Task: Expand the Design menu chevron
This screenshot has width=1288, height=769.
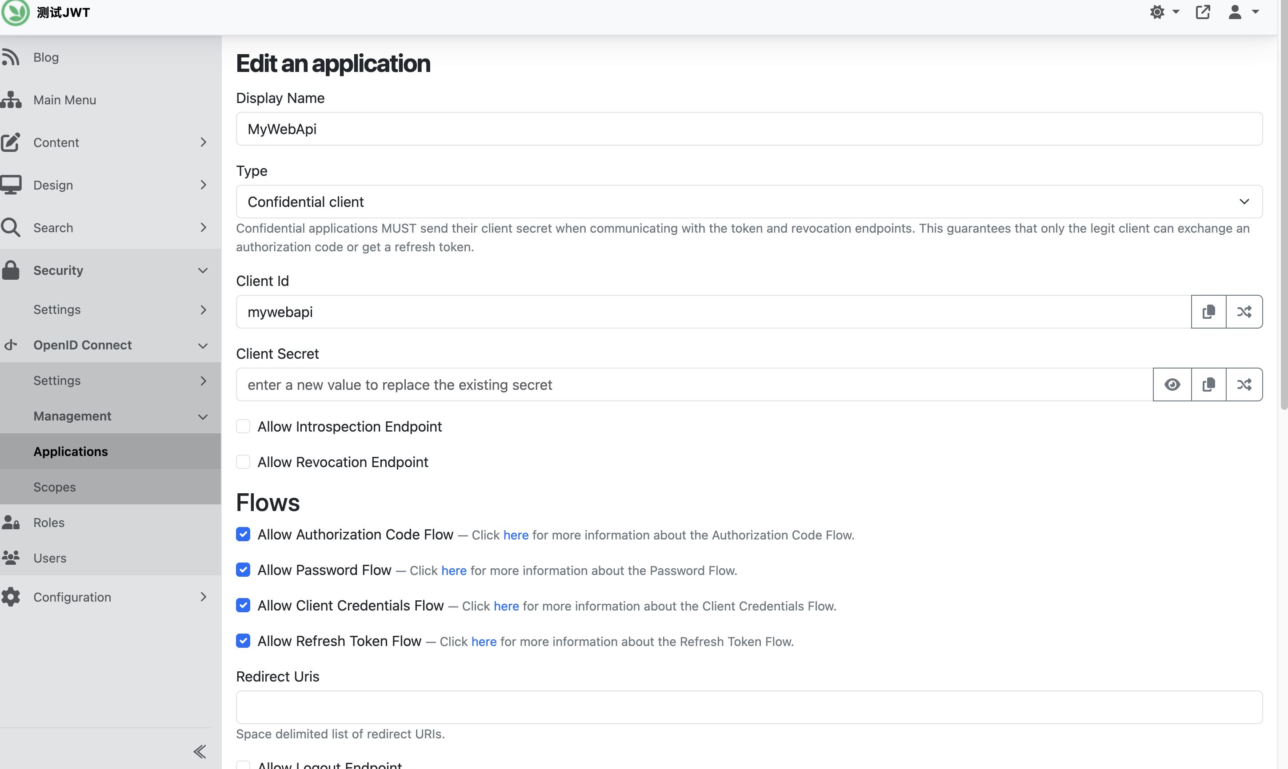Action: (204, 184)
